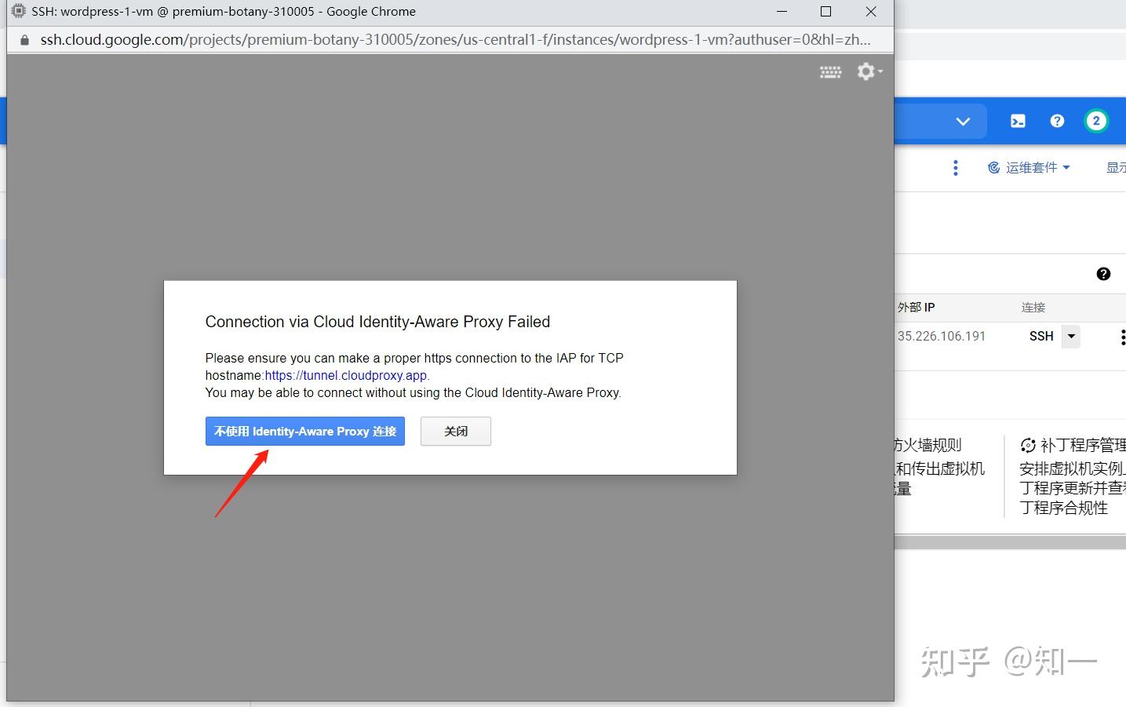Open the tunnel.cloudproxy.app link
Screen dimensions: 1126x707
click(x=346, y=375)
